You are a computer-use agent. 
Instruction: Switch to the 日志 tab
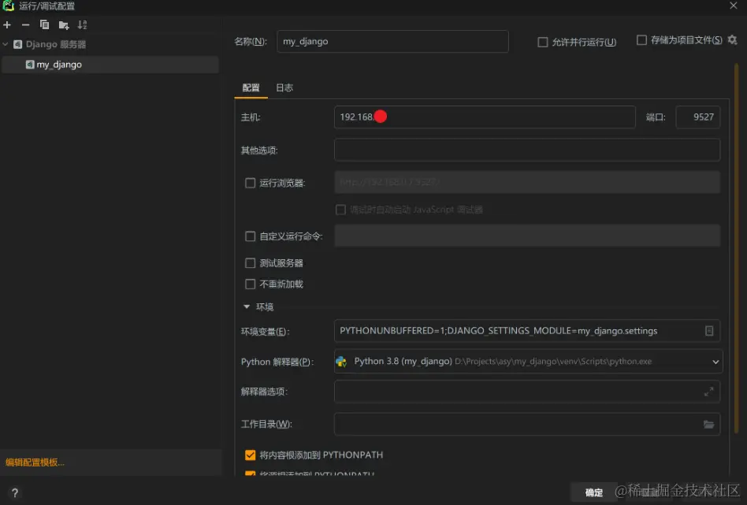(x=284, y=88)
